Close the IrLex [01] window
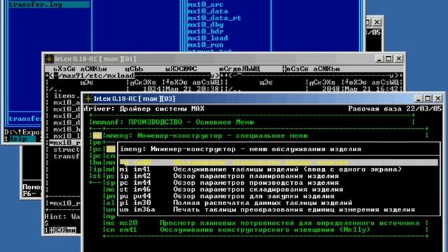448x252 pixels. pos(399,59)
